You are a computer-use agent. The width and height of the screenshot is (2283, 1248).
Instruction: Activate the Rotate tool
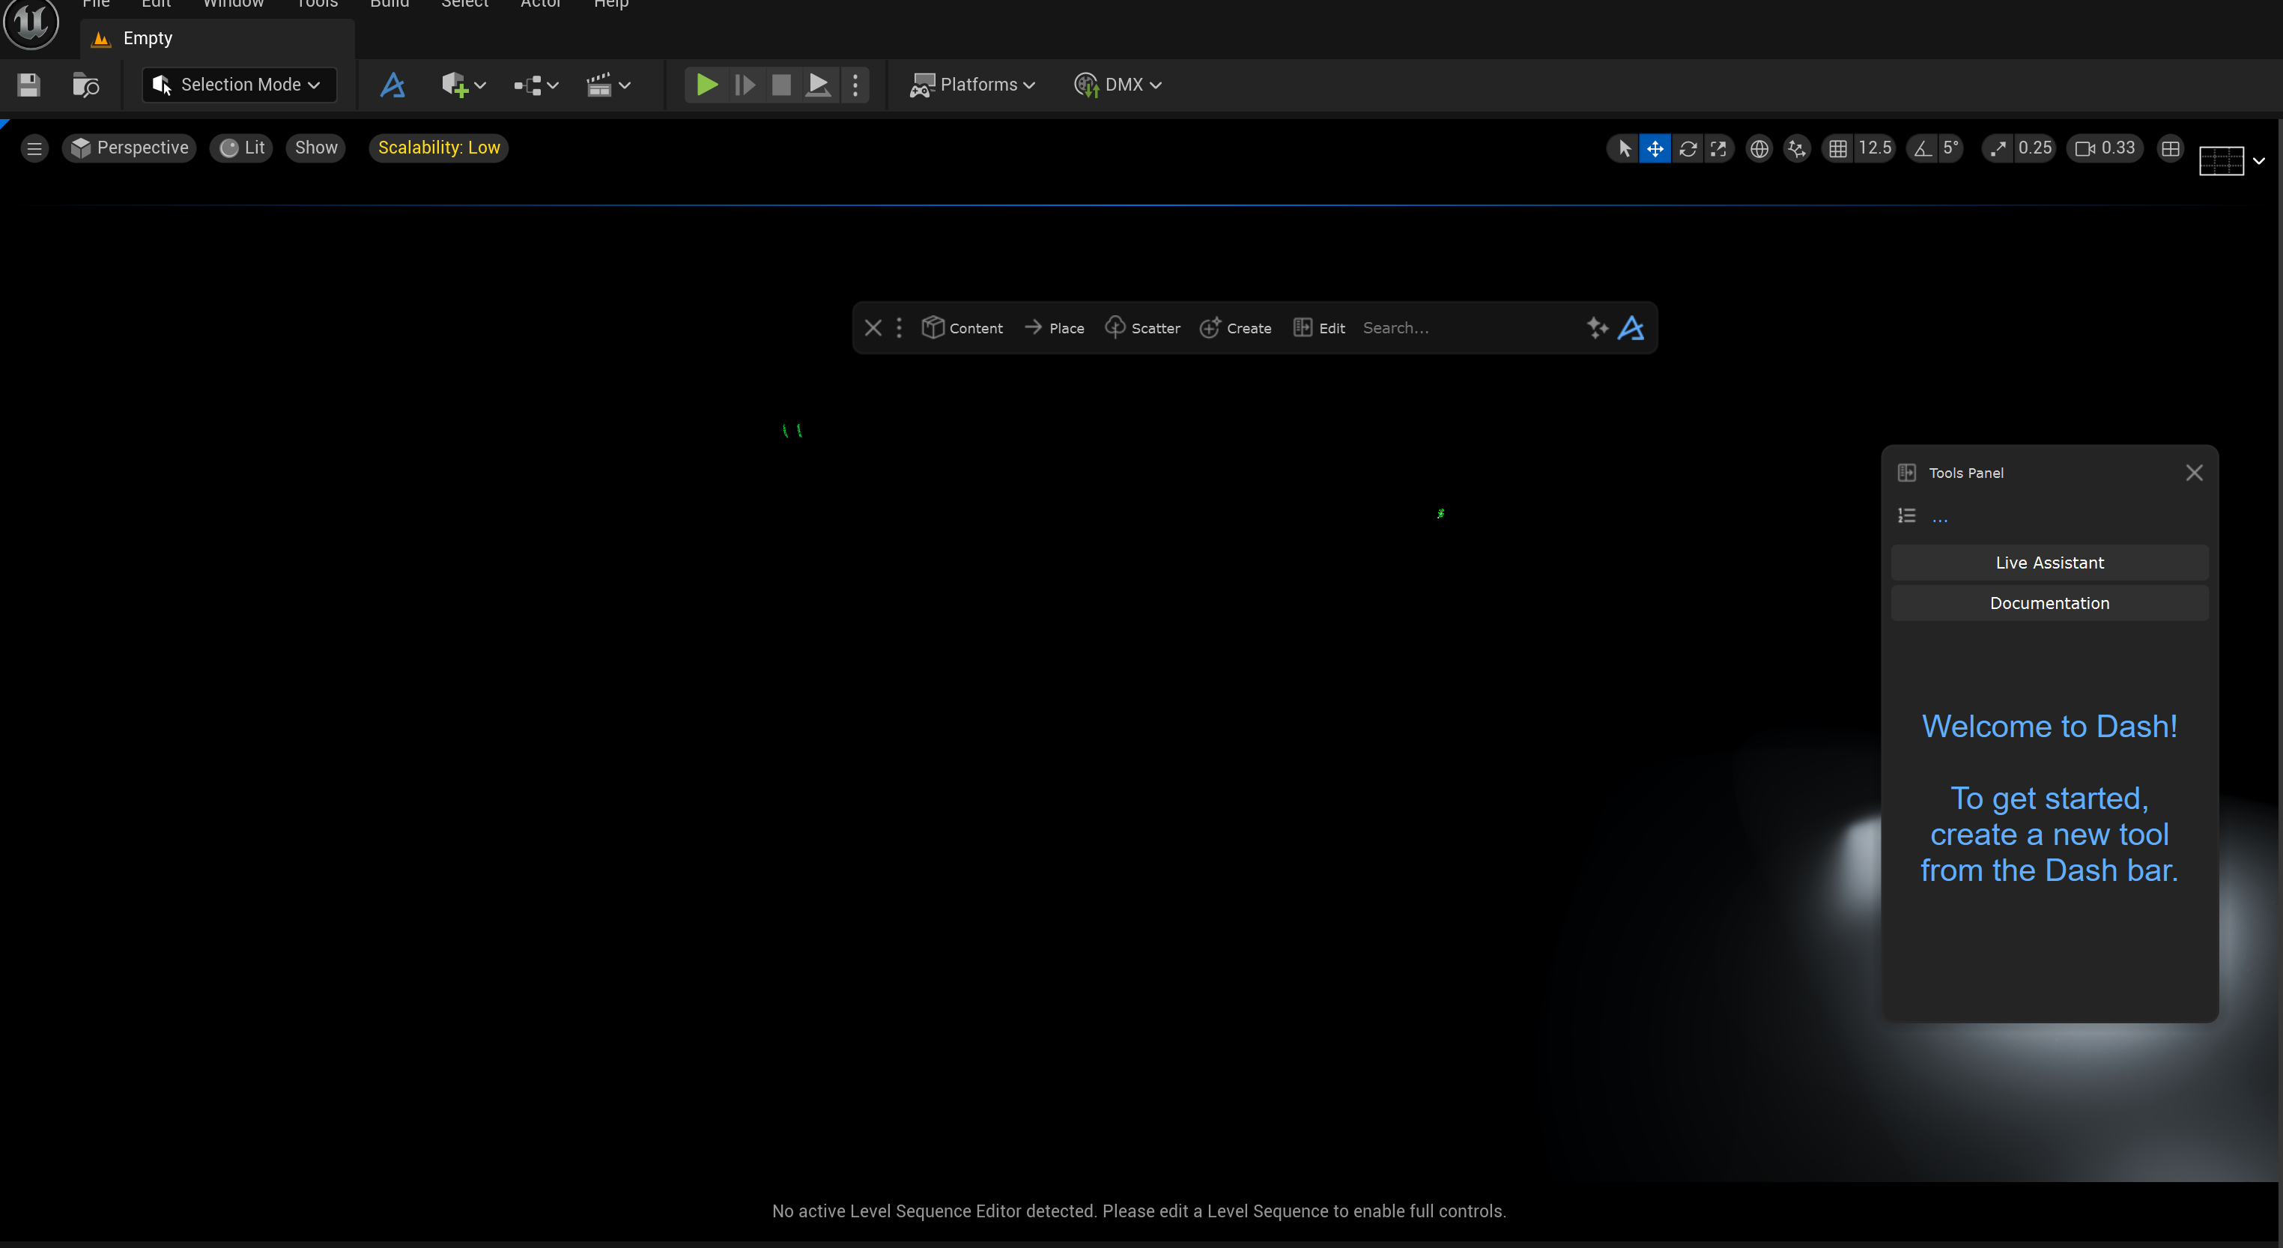coord(1688,149)
